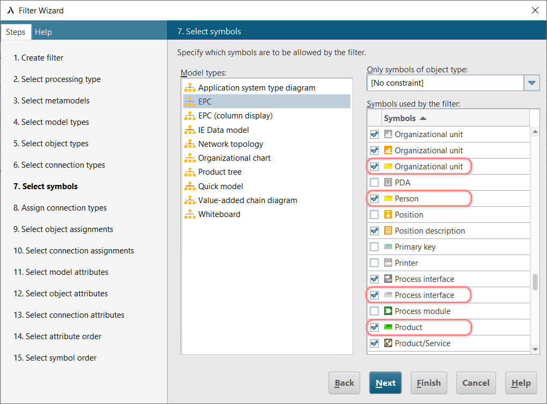This screenshot has height=404, width=547.
Task: Switch to the Help tab
Action: [x=43, y=32]
